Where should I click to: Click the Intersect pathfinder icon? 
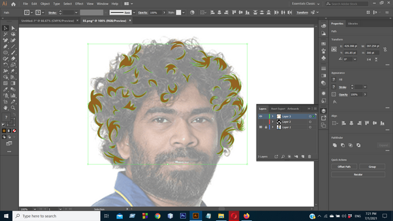tap(351, 145)
